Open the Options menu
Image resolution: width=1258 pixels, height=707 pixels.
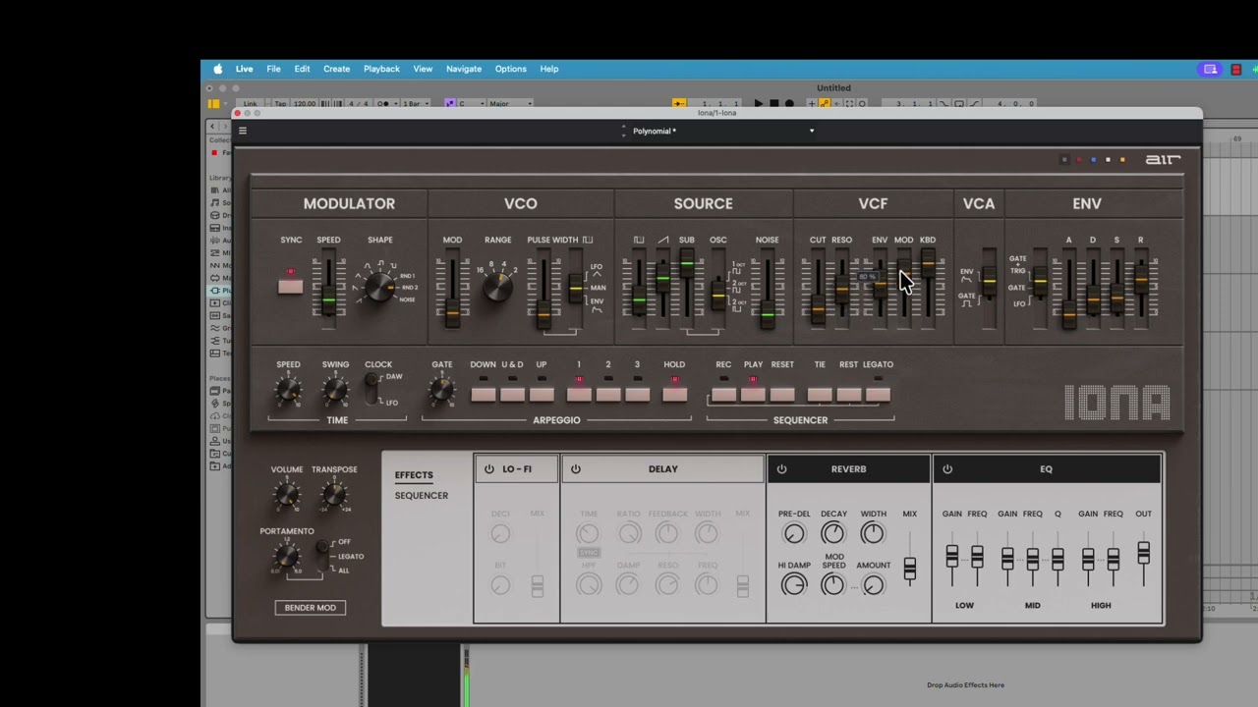tap(510, 69)
